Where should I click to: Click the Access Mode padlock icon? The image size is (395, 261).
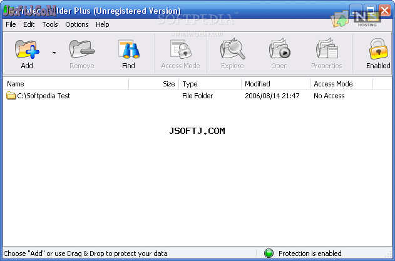181,49
